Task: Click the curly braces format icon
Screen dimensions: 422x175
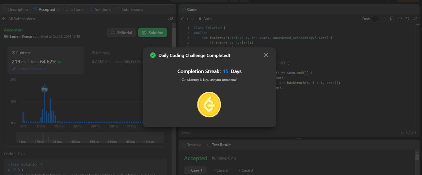Action: pos(399,19)
